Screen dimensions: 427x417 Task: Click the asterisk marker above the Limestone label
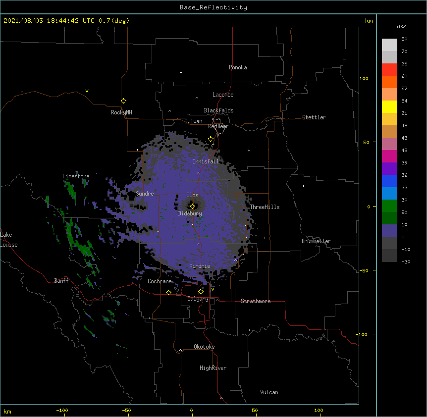[76, 171]
